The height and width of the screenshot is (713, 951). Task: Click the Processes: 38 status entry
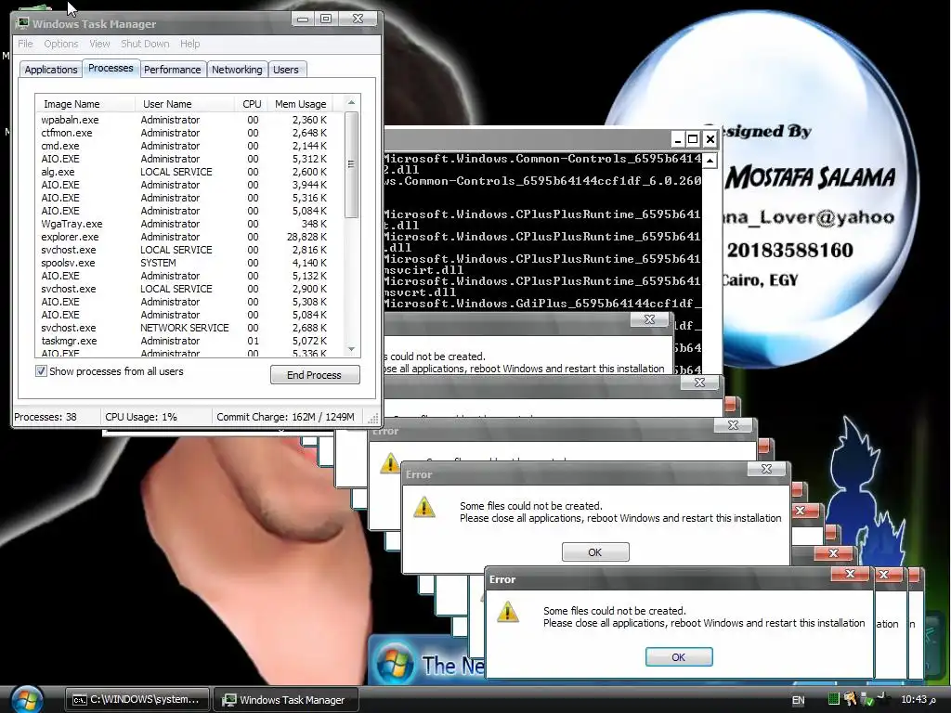(x=46, y=417)
